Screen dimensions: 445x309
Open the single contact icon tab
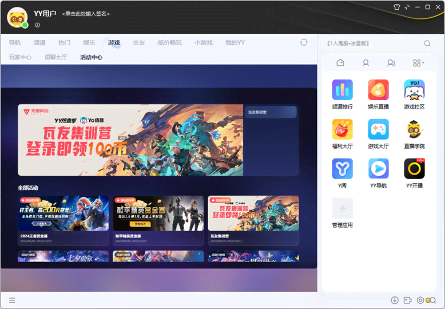click(x=366, y=63)
